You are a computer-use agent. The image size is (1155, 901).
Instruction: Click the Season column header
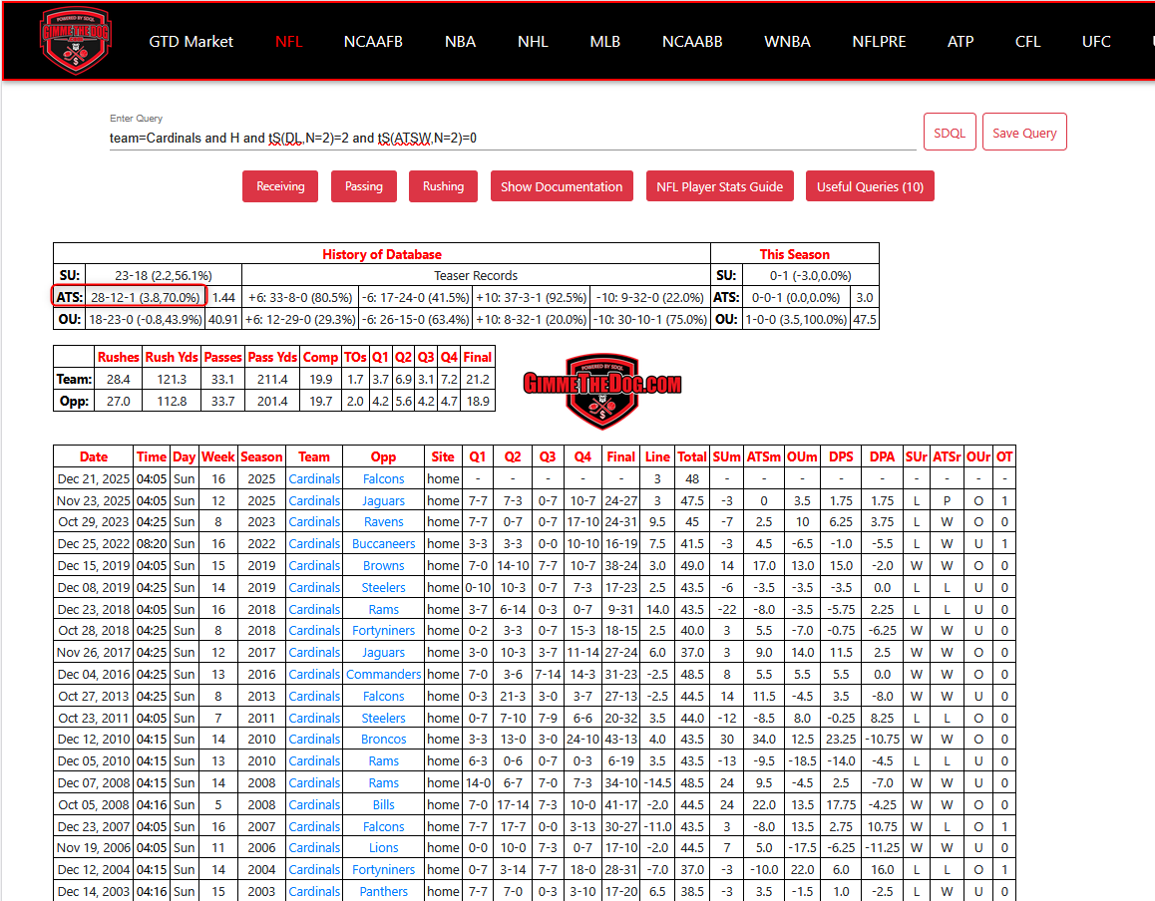point(261,456)
